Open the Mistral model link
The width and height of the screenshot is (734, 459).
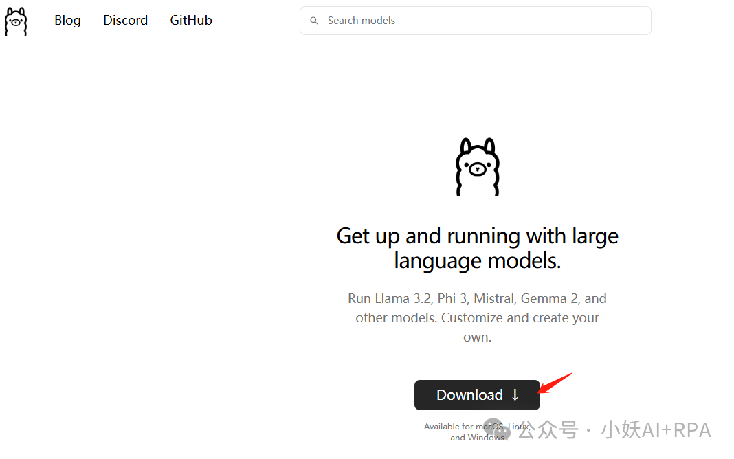493,298
